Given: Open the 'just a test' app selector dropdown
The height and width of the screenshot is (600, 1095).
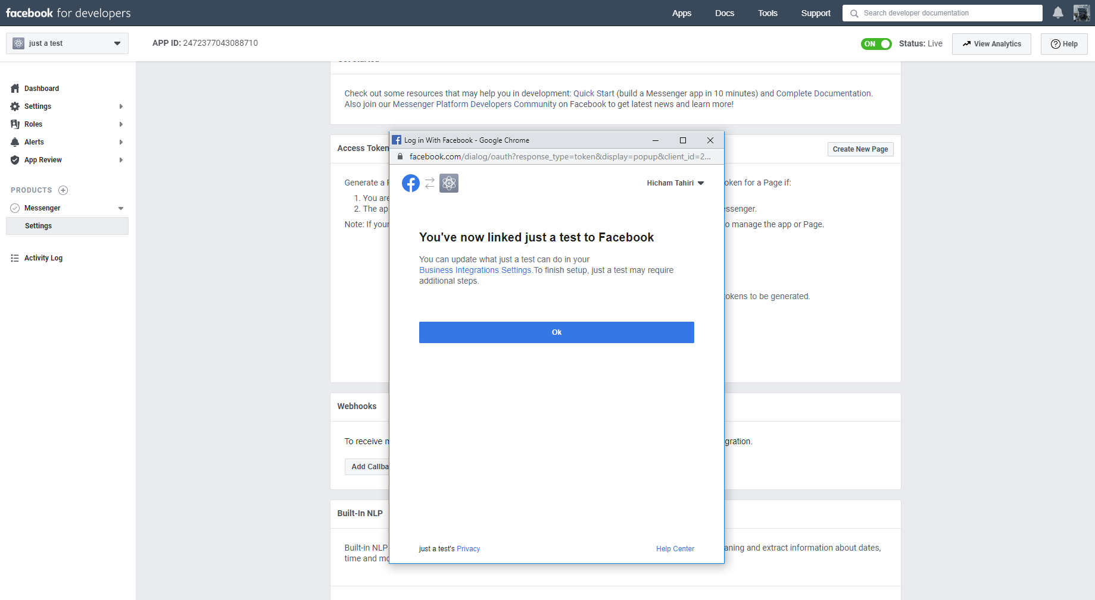Looking at the screenshot, I should click(x=67, y=43).
